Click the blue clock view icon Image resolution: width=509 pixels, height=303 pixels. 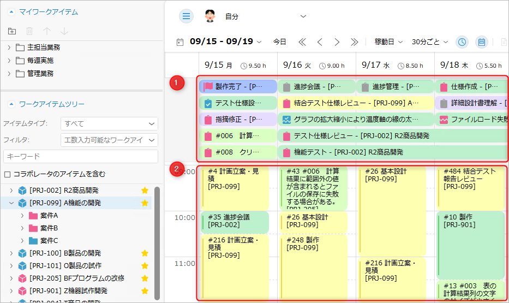coord(462,42)
